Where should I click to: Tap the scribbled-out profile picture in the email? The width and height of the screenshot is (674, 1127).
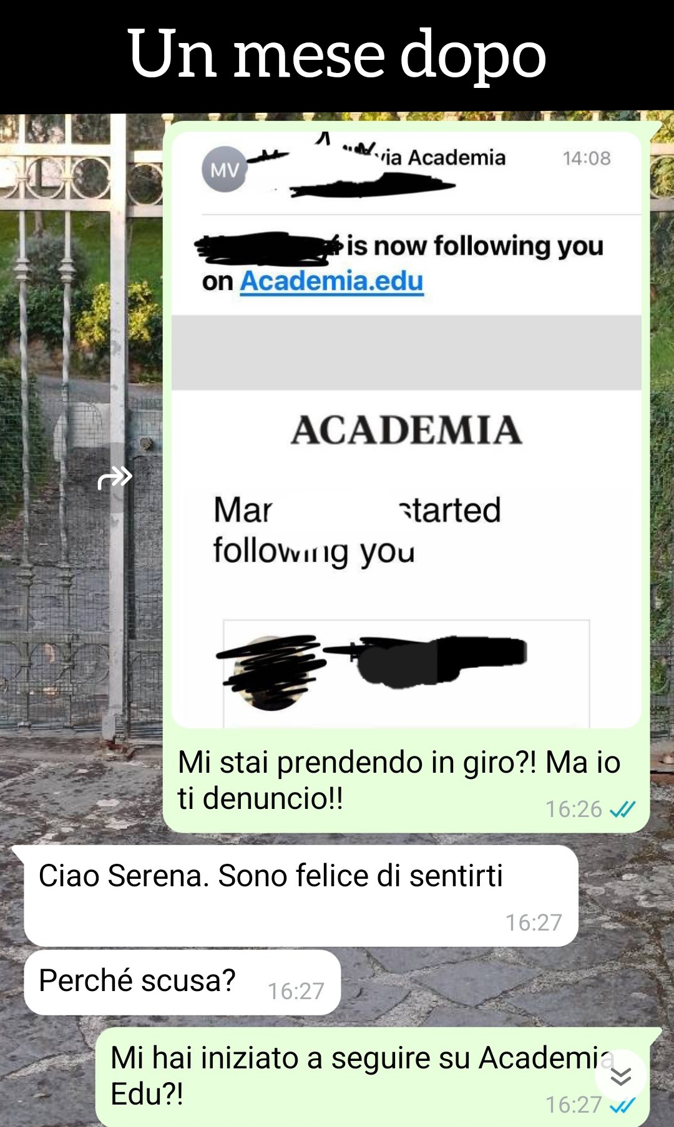(x=270, y=673)
